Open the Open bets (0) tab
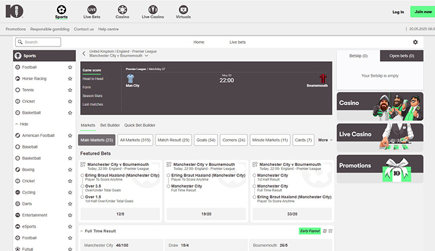Viewport: 435px width, 251px height. [x=402, y=56]
